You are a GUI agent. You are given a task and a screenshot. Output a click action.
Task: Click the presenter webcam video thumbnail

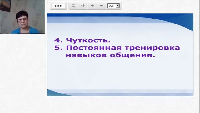22,17
